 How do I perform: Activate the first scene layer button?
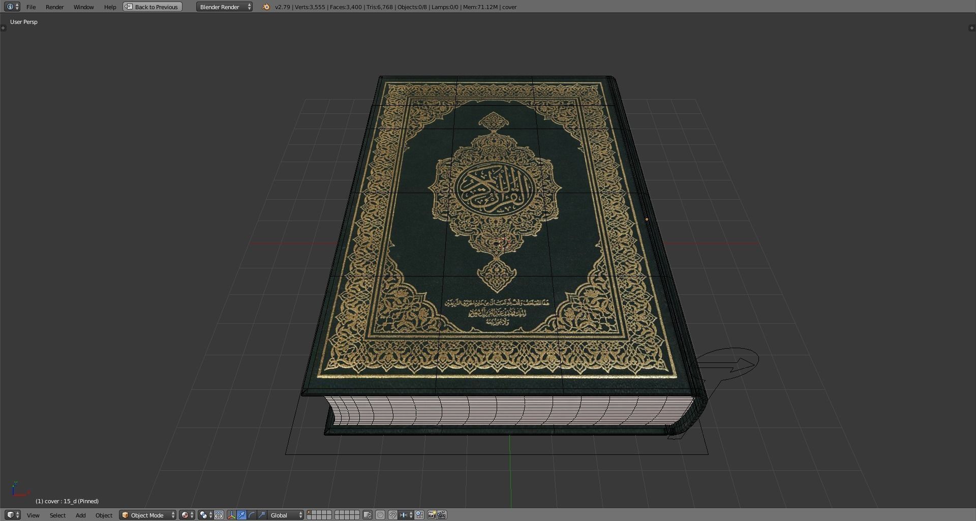309,512
